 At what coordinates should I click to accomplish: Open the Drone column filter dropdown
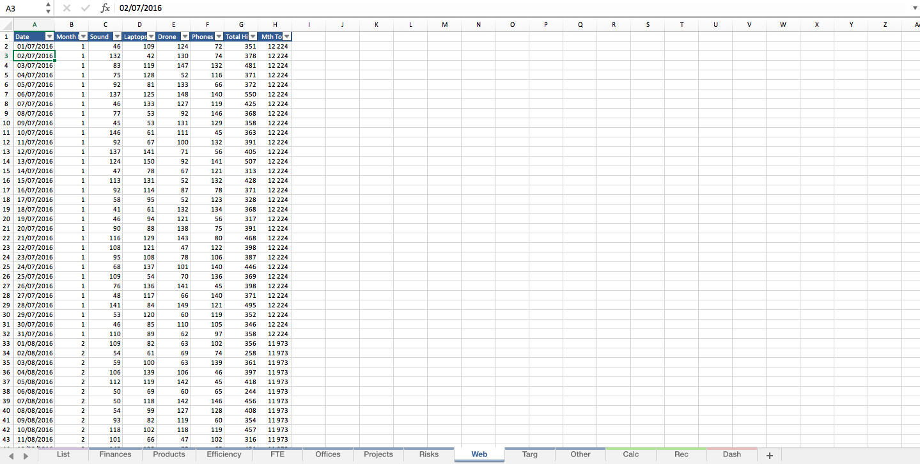tap(185, 36)
